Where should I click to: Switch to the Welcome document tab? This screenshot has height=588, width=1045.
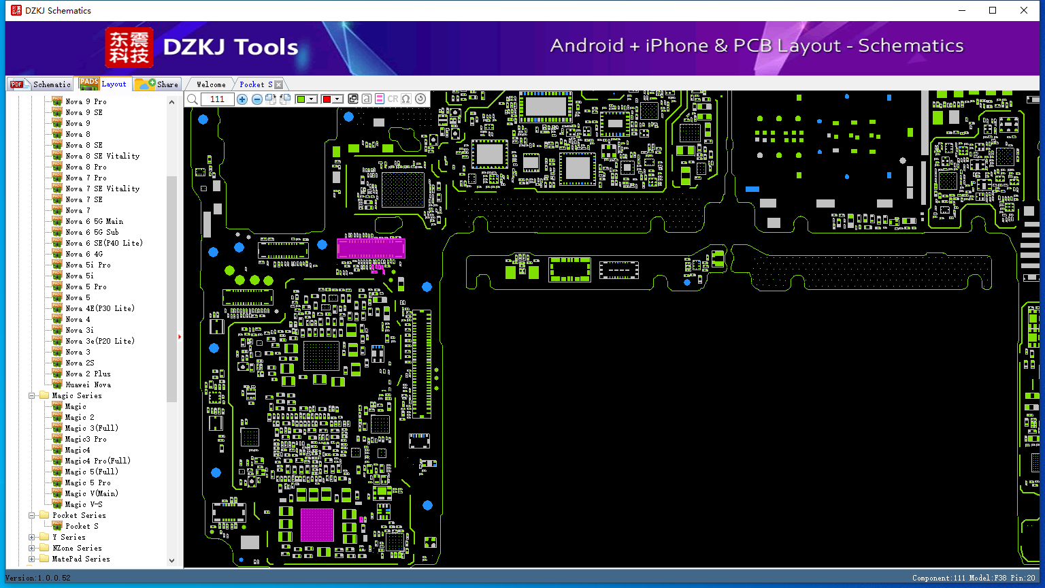(211, 84)
